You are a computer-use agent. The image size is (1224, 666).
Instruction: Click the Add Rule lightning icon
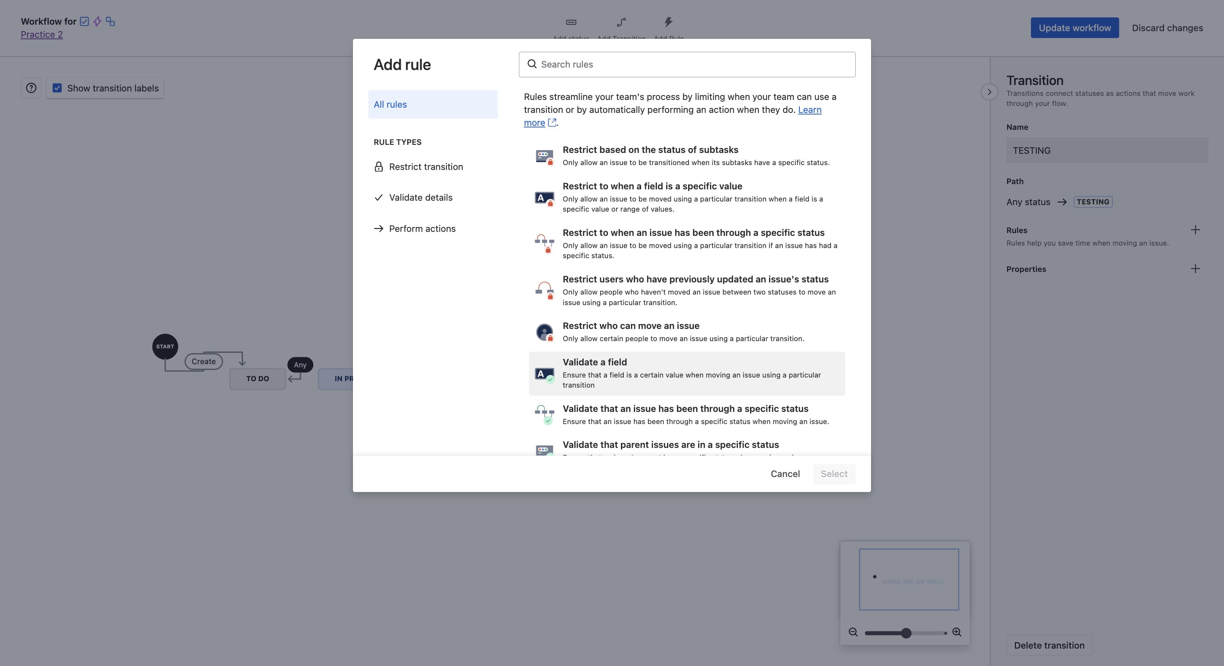tap(669, 22)
